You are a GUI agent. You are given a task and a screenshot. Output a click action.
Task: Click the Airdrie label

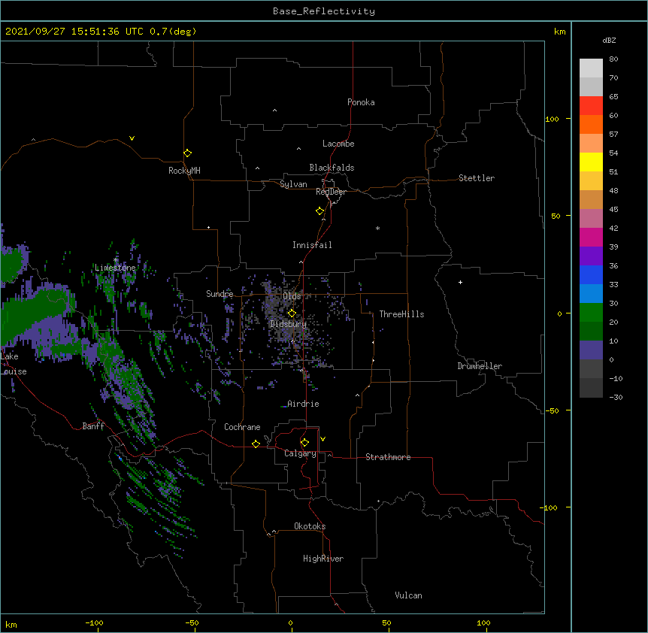(x=303, y=404)
